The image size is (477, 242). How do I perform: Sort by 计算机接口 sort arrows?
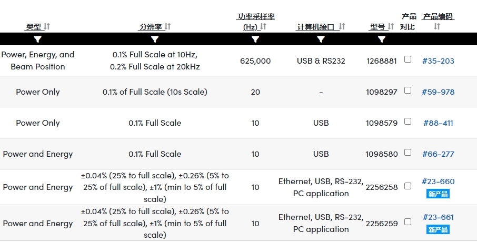tap(342, 26)
